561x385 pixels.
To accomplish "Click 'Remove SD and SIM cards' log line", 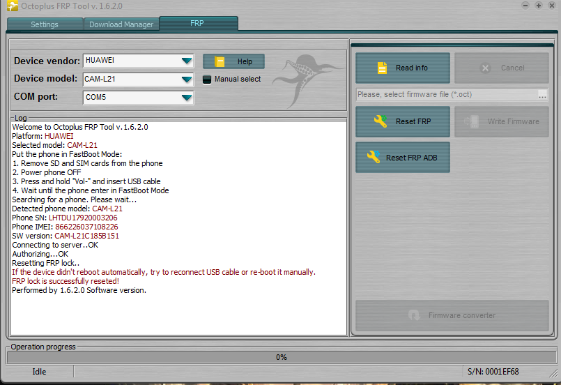I will coord(87,163).
